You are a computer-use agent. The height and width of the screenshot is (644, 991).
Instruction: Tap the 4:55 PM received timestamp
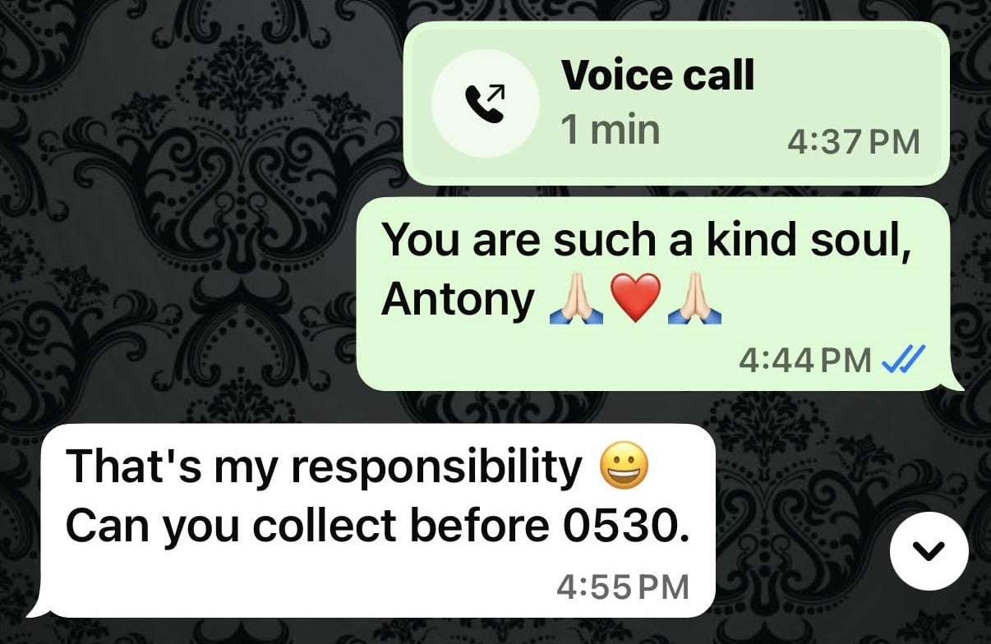(x=622, y=586)
